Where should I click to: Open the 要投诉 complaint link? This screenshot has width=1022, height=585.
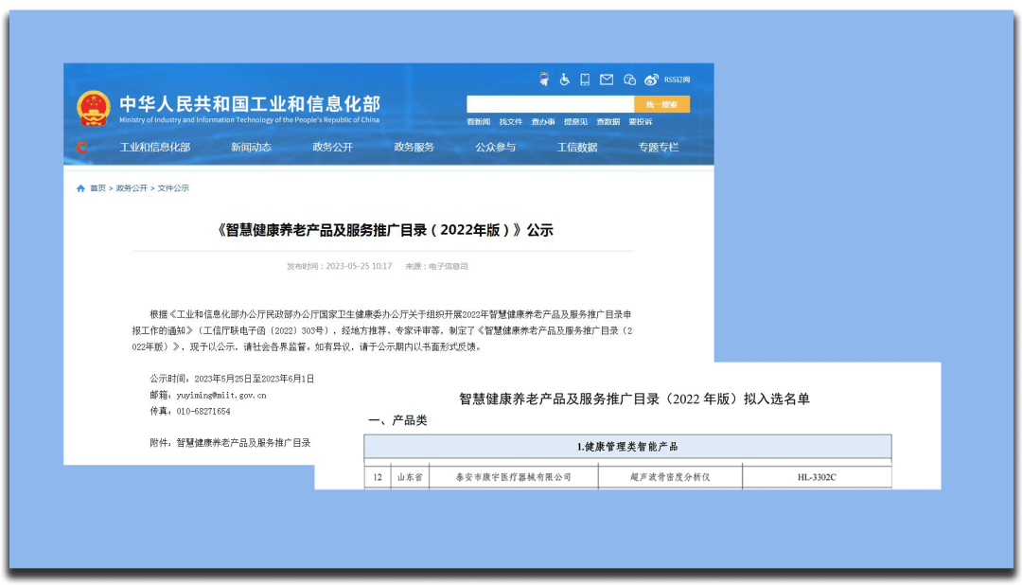[642, 121]
